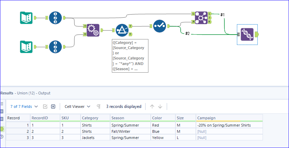
Task: Toggle the show whitespace paragraph icon
Action: click(99, 107)
